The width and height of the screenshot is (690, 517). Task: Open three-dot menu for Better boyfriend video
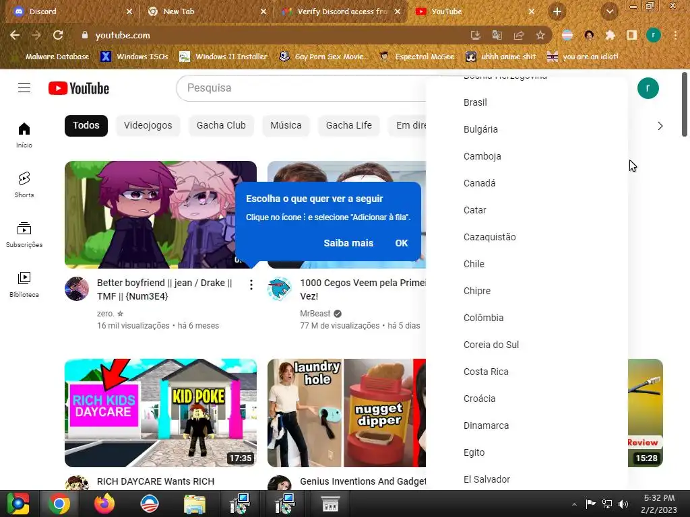pos(251,285)
